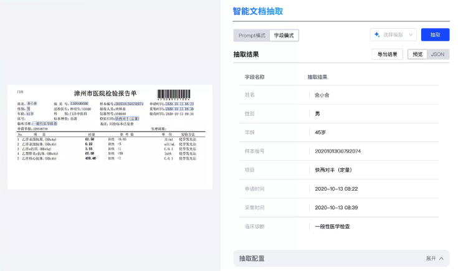Click the sparkle icon in 选择模版
The height and width of the screenshot is (271, 458).
point(377,34)
